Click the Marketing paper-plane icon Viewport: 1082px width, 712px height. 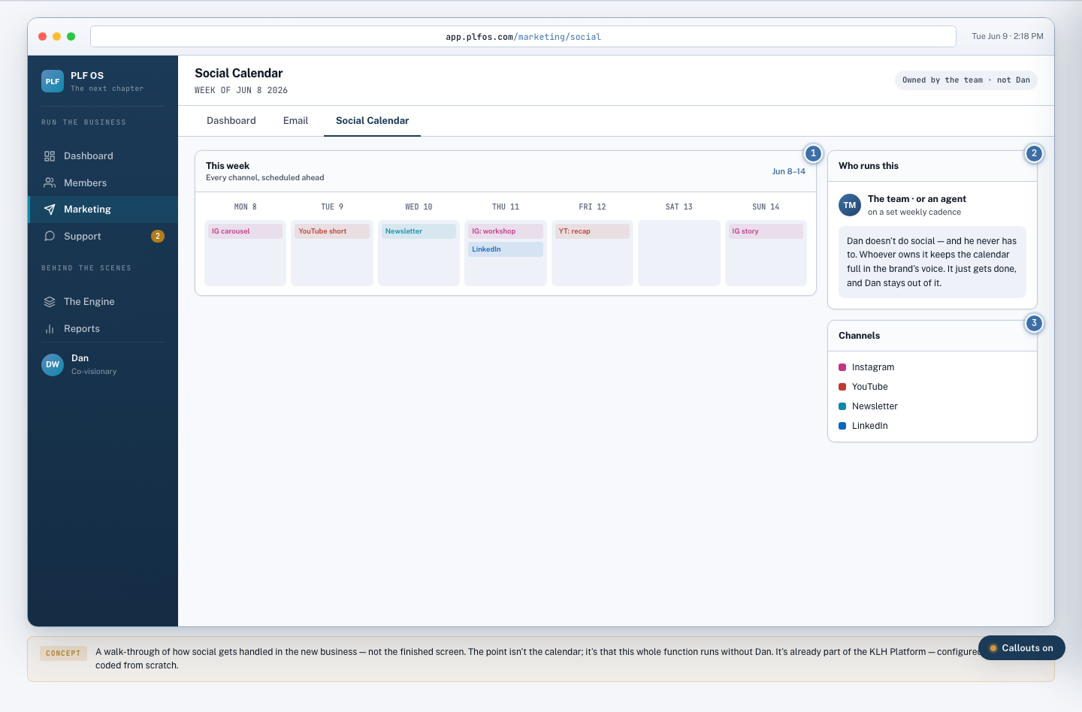click(x=50, y=210)
